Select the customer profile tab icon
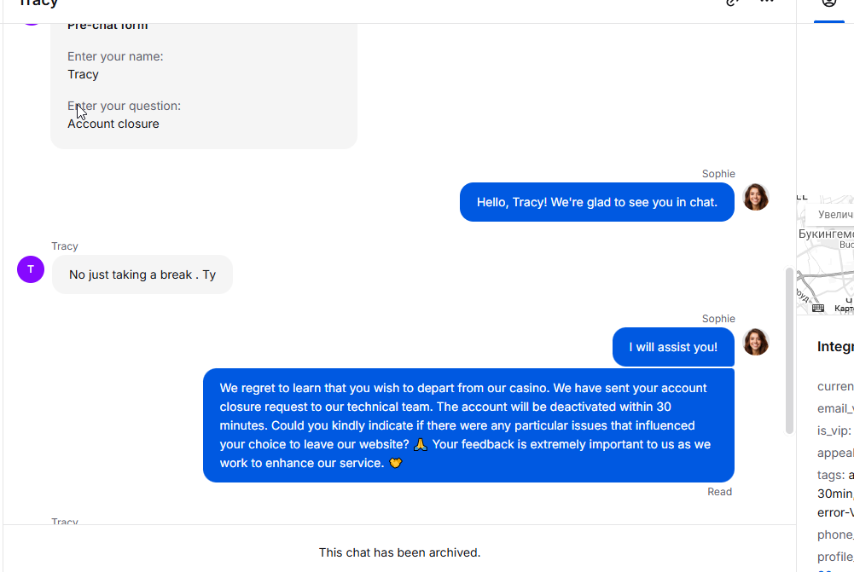The height and width of the screenshot is (572, 854). [828, 4]
